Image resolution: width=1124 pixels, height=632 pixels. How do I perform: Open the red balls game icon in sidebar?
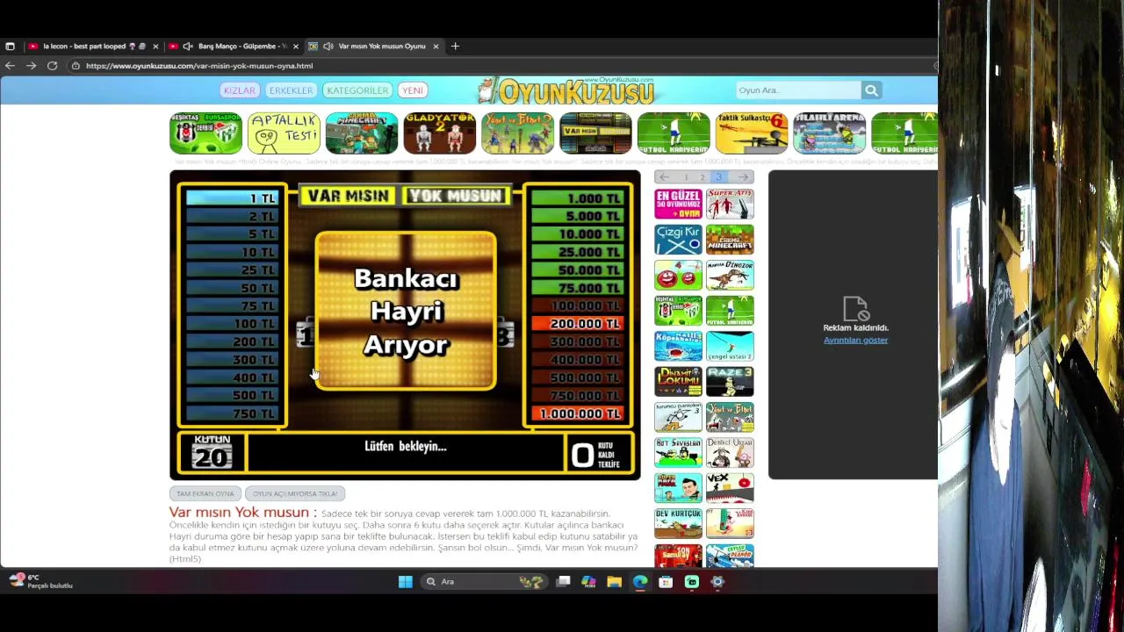click(x=678, y=275)
